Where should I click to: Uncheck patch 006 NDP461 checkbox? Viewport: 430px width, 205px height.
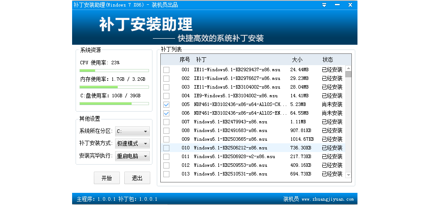(166, 113)
